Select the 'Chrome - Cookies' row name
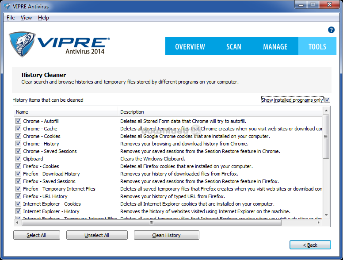The width and height of the screenshot is (343, 260). [42, 136]
